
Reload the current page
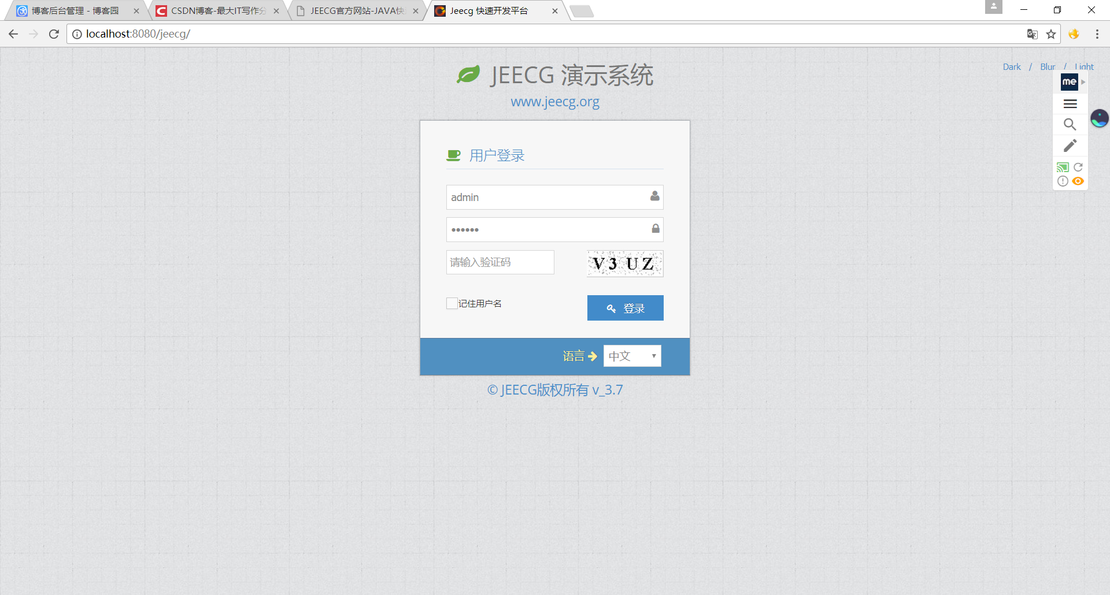[x=54, y=34]
